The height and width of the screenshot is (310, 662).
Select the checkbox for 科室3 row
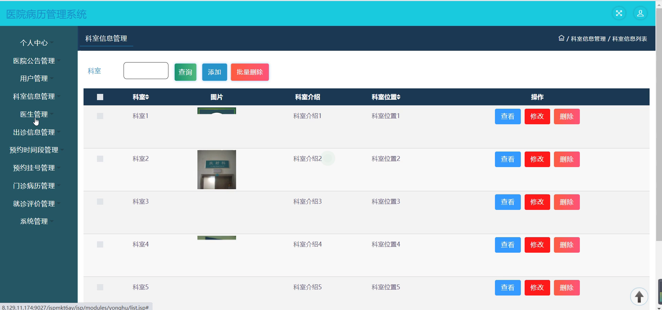coord(100,202)
